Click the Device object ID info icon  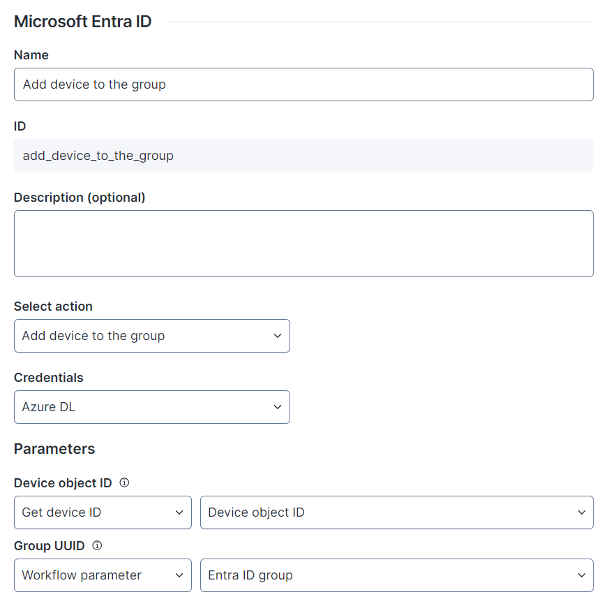[124, 482]
